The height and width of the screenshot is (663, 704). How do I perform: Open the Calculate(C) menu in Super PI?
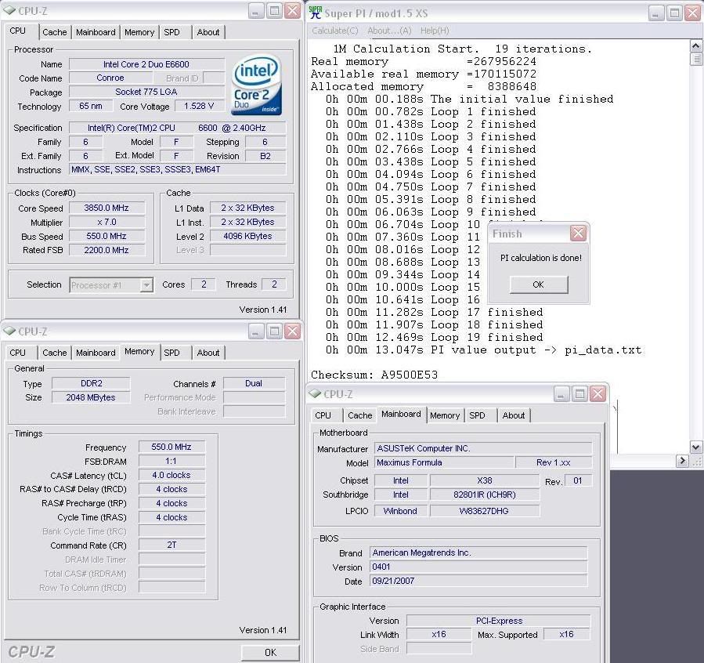335,31
